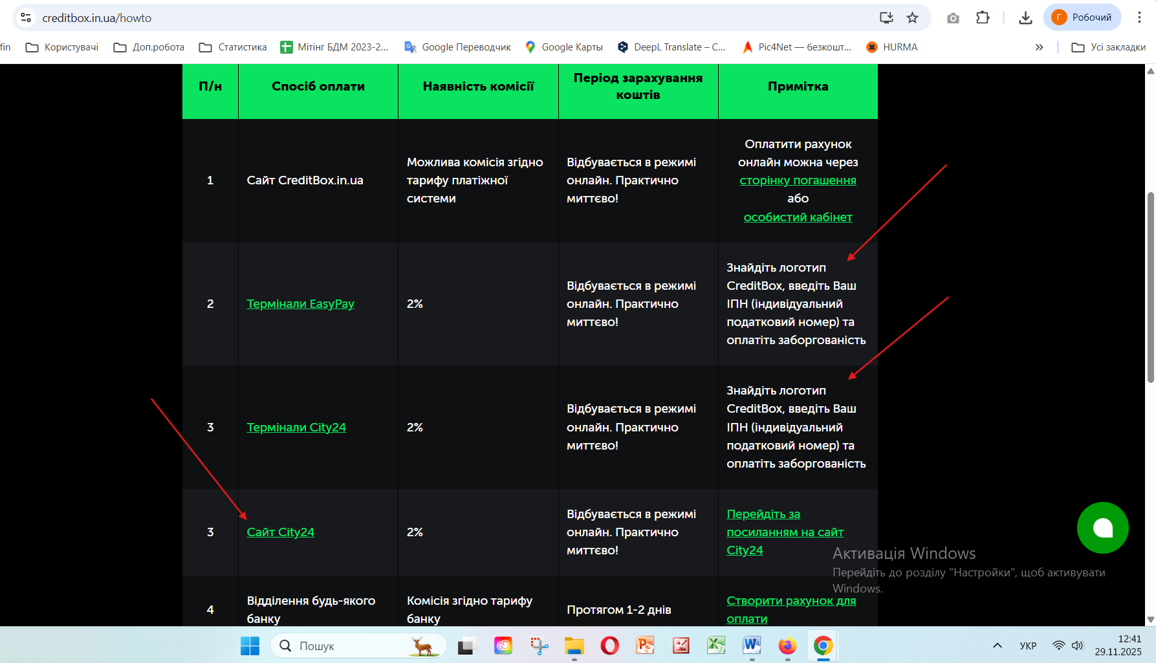The height and width of the screenshot is (663, 1156).
Task: Click the Chrome taskbar icon
Action: point(823,646)
